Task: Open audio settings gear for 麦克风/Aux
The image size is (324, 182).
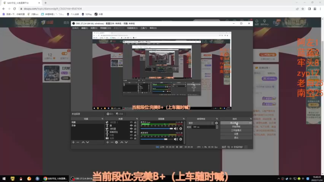Action: coord(181,129)
